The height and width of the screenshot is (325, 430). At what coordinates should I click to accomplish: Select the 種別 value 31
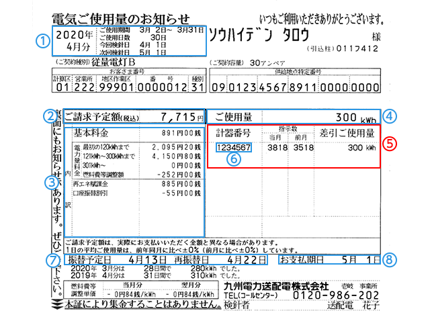[198, 87]
